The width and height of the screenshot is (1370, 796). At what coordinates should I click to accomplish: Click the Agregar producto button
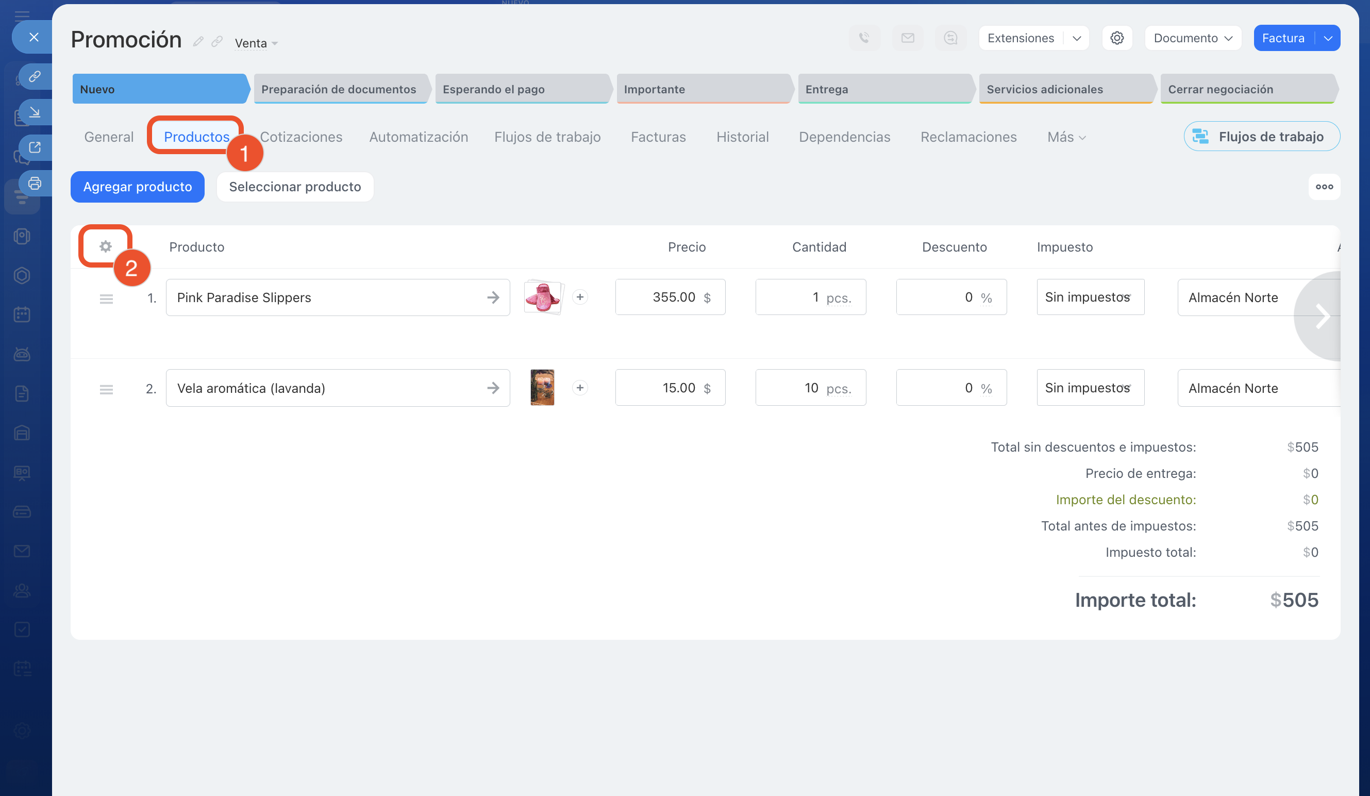point(138,187)
